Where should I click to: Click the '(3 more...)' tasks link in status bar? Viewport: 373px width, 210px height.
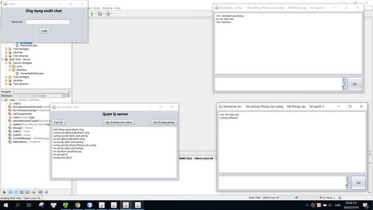329,198
